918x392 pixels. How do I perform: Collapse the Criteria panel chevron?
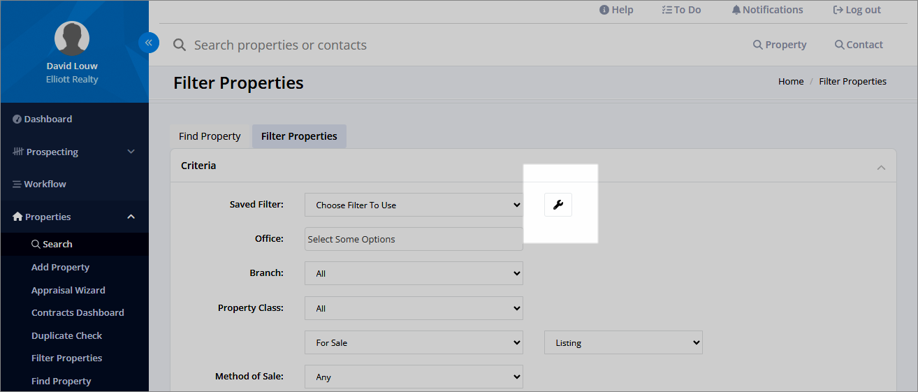[881, 167]
